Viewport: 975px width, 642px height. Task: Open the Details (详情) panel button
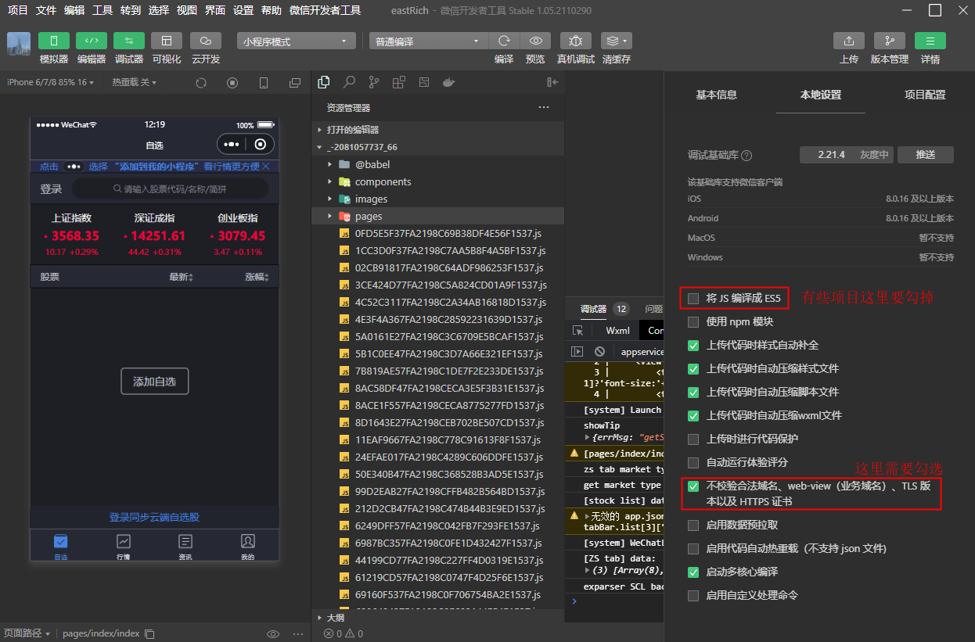coord(930,41)
